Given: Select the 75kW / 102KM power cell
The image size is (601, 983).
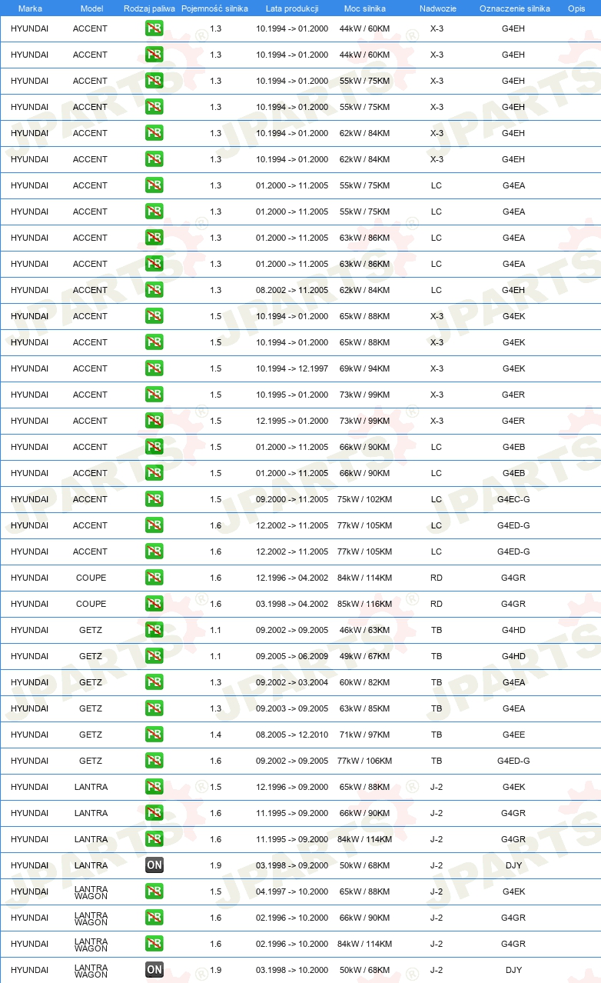Looking at the screenshot, I should [x=364, y=499].
